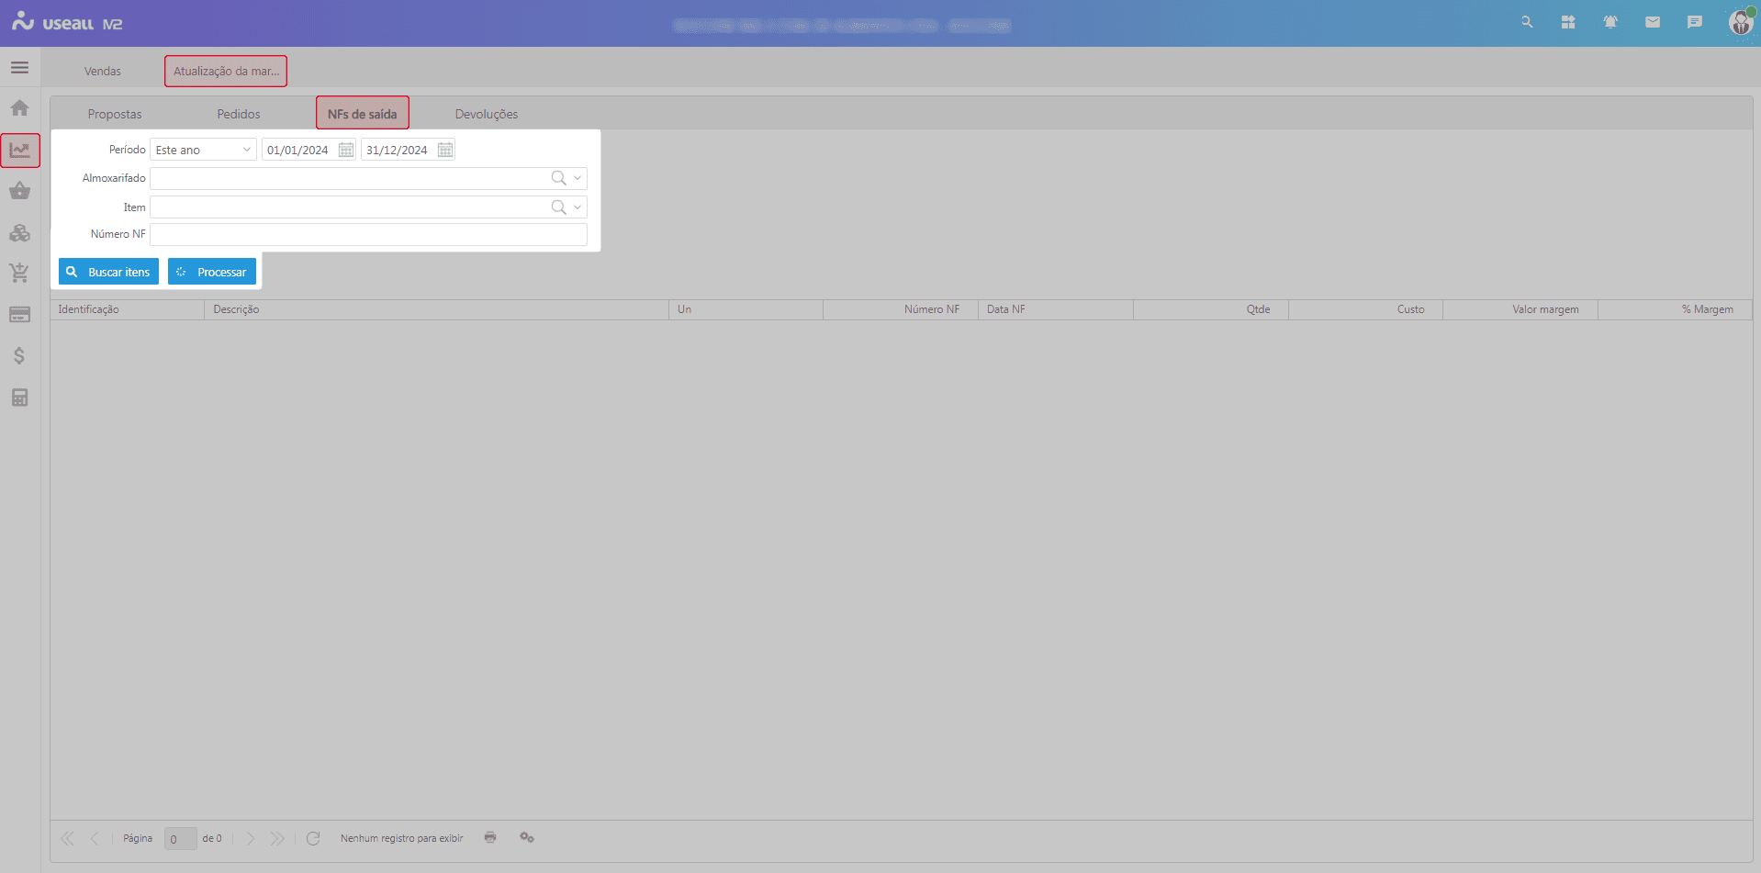Image resolution: width=1761 pixels, height=873 pixels.
Task: Click into the Número NF input field
Action: (x=368, y=235)
